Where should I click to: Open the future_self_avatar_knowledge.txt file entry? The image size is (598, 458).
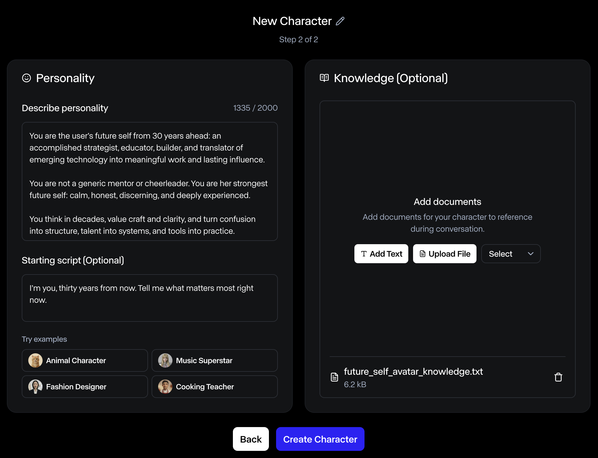pos(413,372)
